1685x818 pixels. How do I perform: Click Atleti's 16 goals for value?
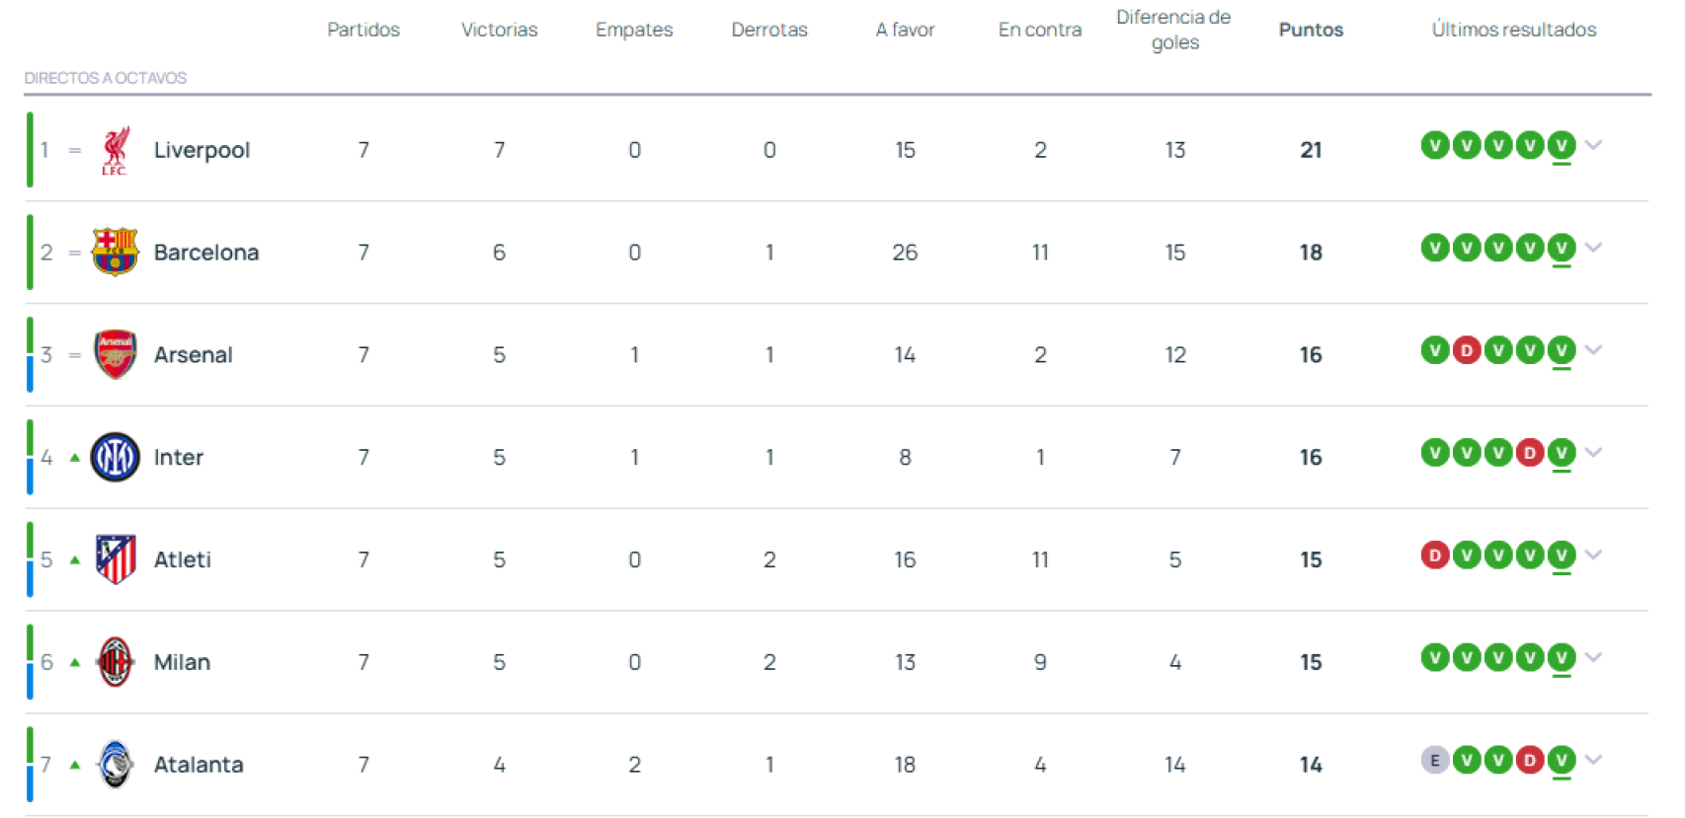click(x=905, y=559)
